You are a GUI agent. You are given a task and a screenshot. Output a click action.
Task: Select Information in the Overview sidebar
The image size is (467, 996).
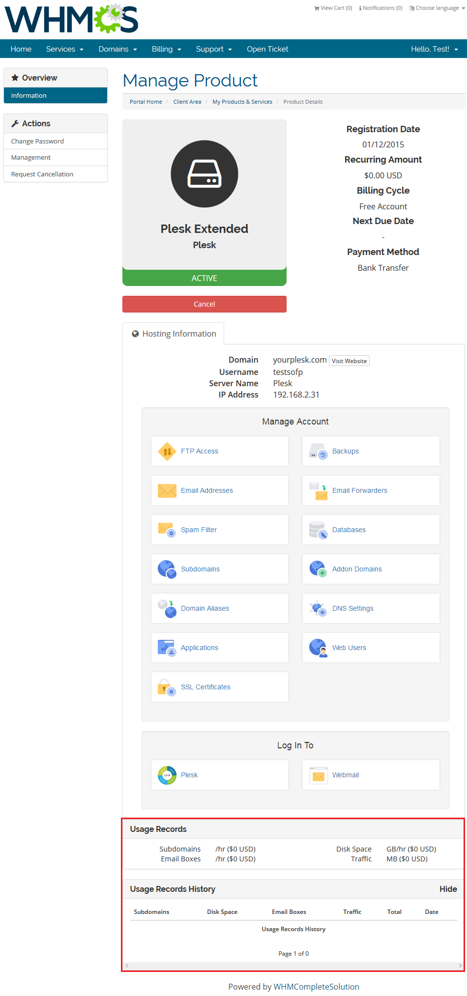[56, 95]
